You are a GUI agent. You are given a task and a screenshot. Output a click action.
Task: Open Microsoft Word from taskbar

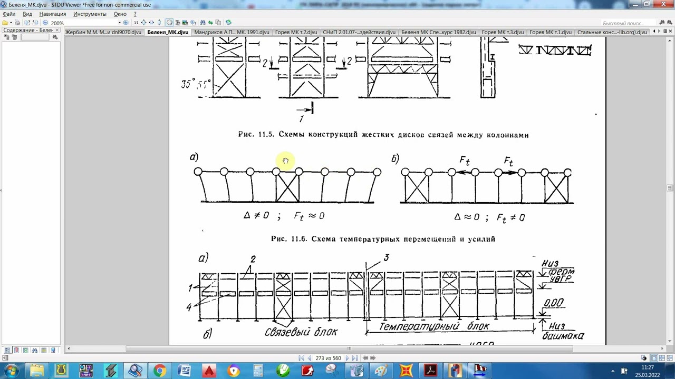pos(184,371)
